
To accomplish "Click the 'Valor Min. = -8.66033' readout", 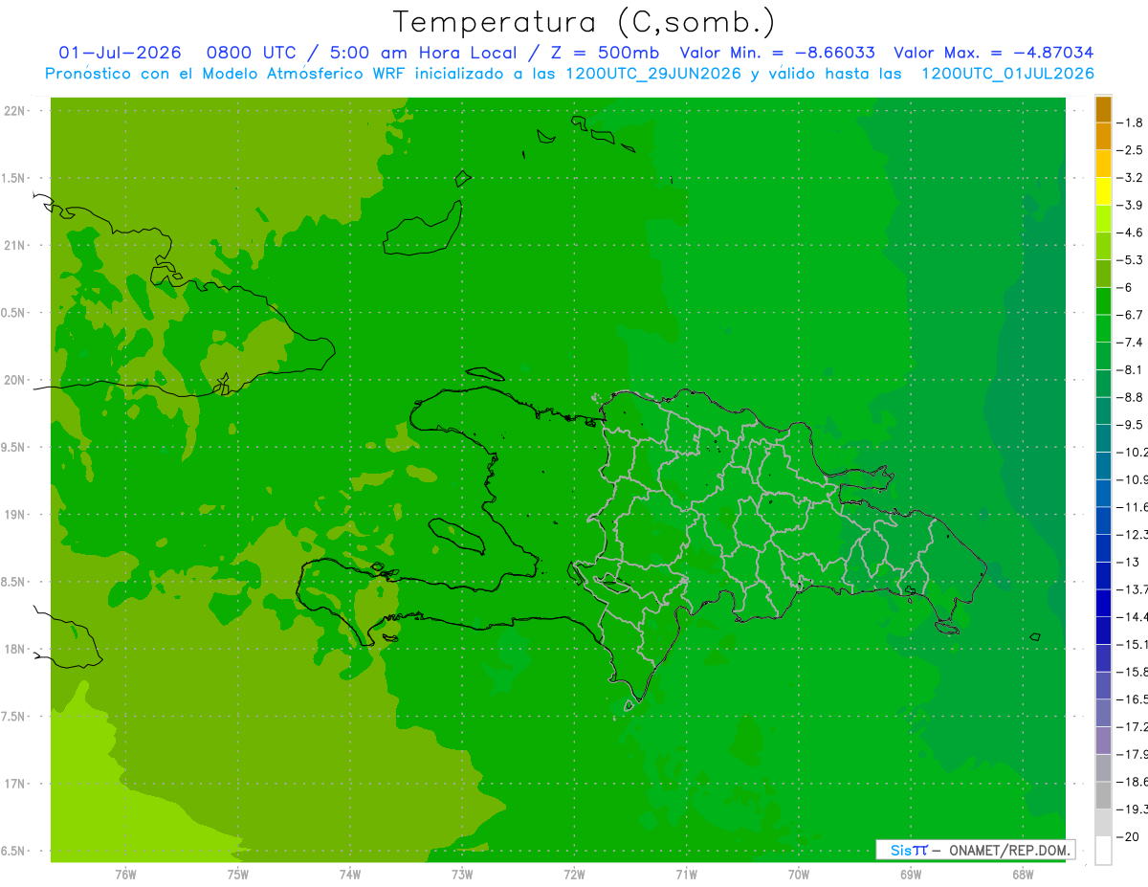I will point(777,53).
